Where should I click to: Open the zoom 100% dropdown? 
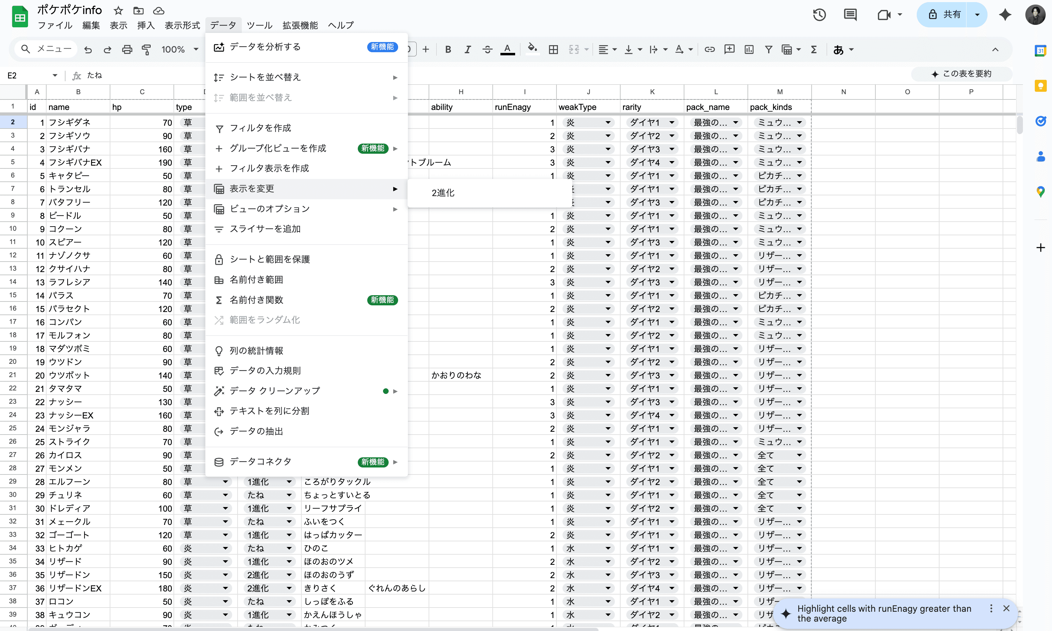179,50
